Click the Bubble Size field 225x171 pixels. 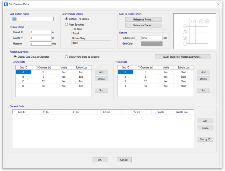pyautogui.click(x=152, y=38)
